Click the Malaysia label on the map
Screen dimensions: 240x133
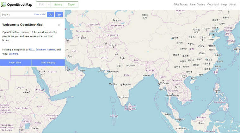point(201,117)
